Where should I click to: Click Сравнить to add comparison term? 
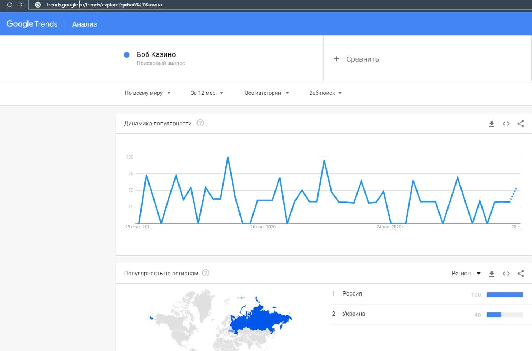click(x=356, y=59)
